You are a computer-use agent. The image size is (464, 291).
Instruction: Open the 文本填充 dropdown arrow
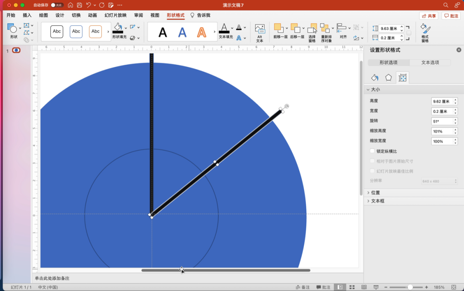pyautogui.click(x=232, y=28)
